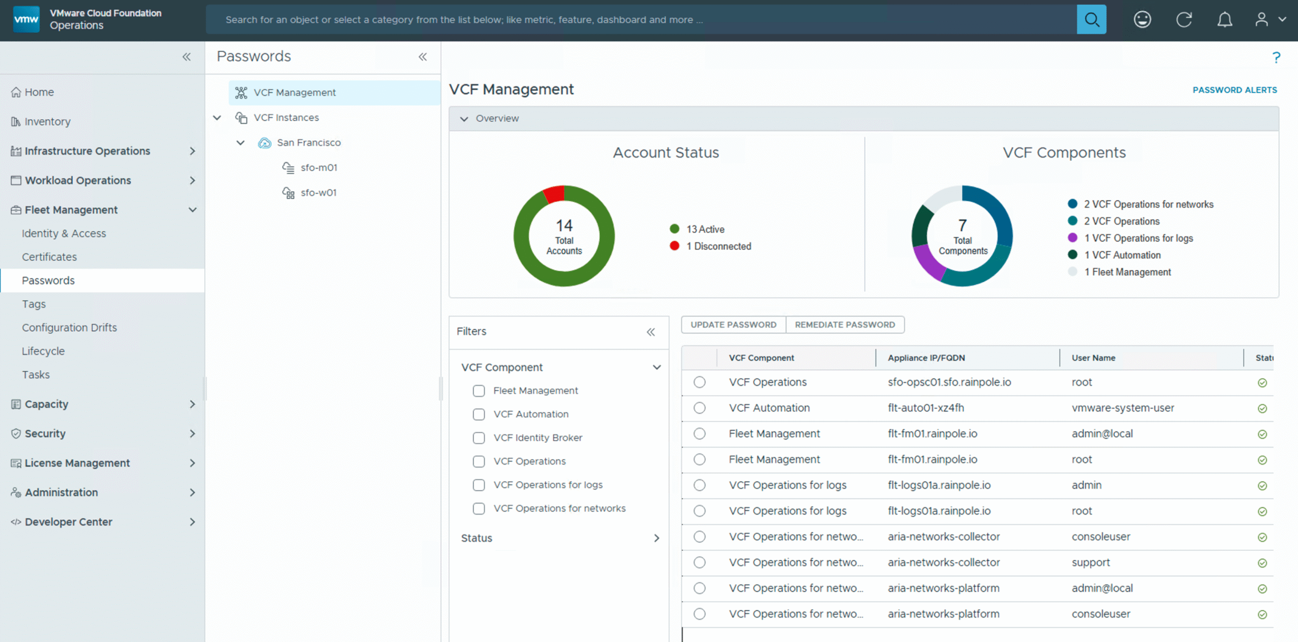Select radio for VCF Automation row

point(699,408)
